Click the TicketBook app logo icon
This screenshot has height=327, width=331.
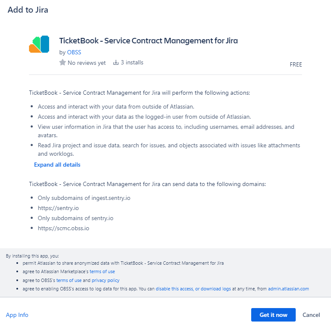39,45
